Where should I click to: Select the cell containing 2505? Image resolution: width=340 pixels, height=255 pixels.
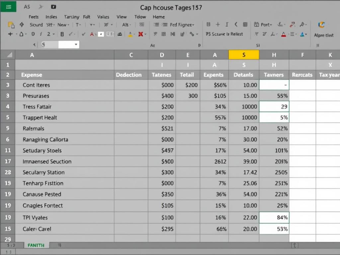click(x=274, y=172)
